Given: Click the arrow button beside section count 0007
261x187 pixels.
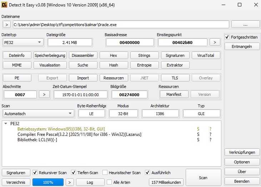Looking at the screenshot, I should (44, 94).
